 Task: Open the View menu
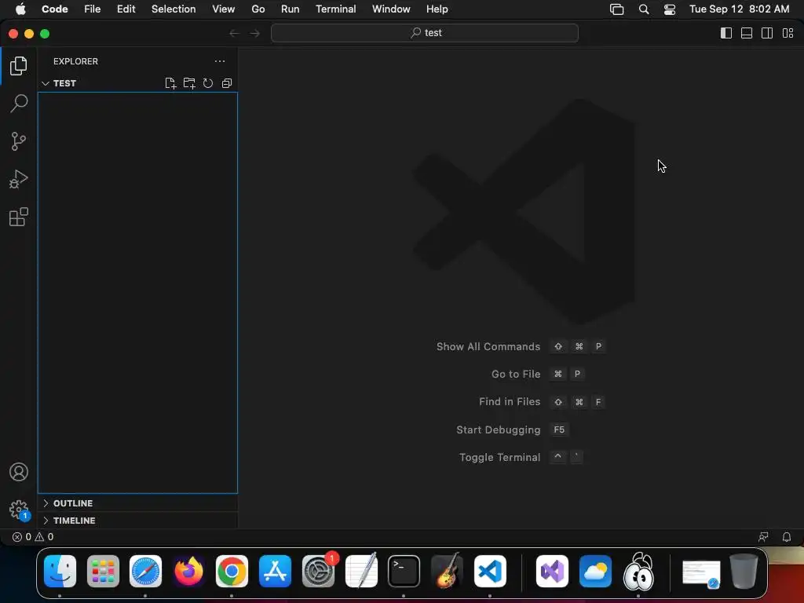point(223,9)
